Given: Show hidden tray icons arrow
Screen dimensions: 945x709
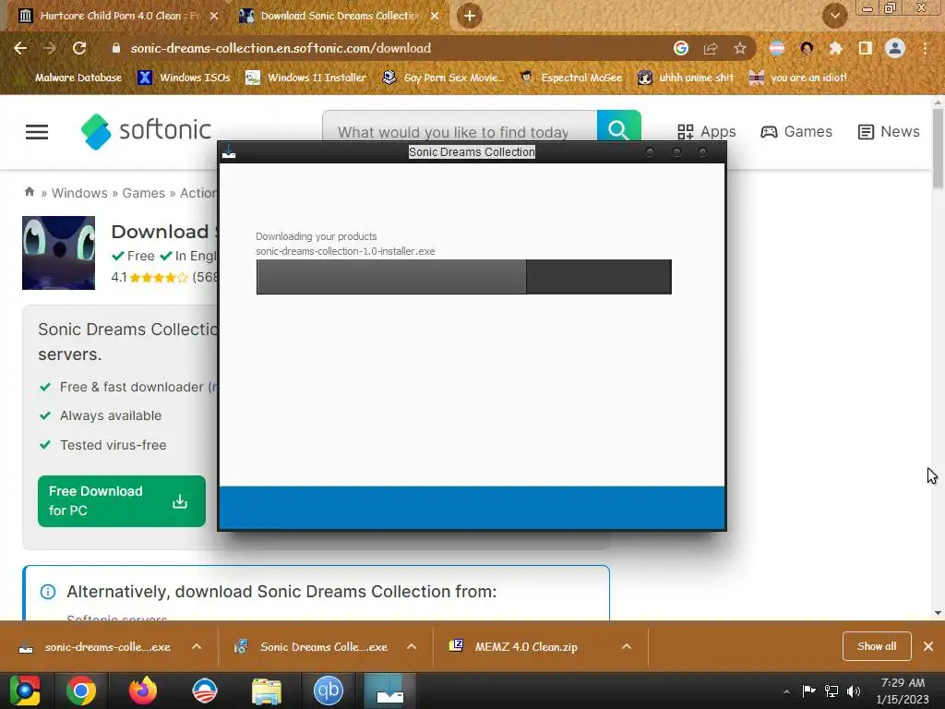Looking at the screenshot, I should tap(786, 691).
